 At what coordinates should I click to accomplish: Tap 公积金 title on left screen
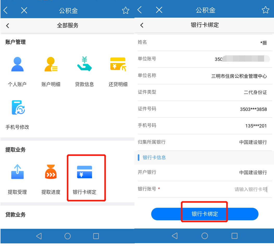(x=68, y=11)
